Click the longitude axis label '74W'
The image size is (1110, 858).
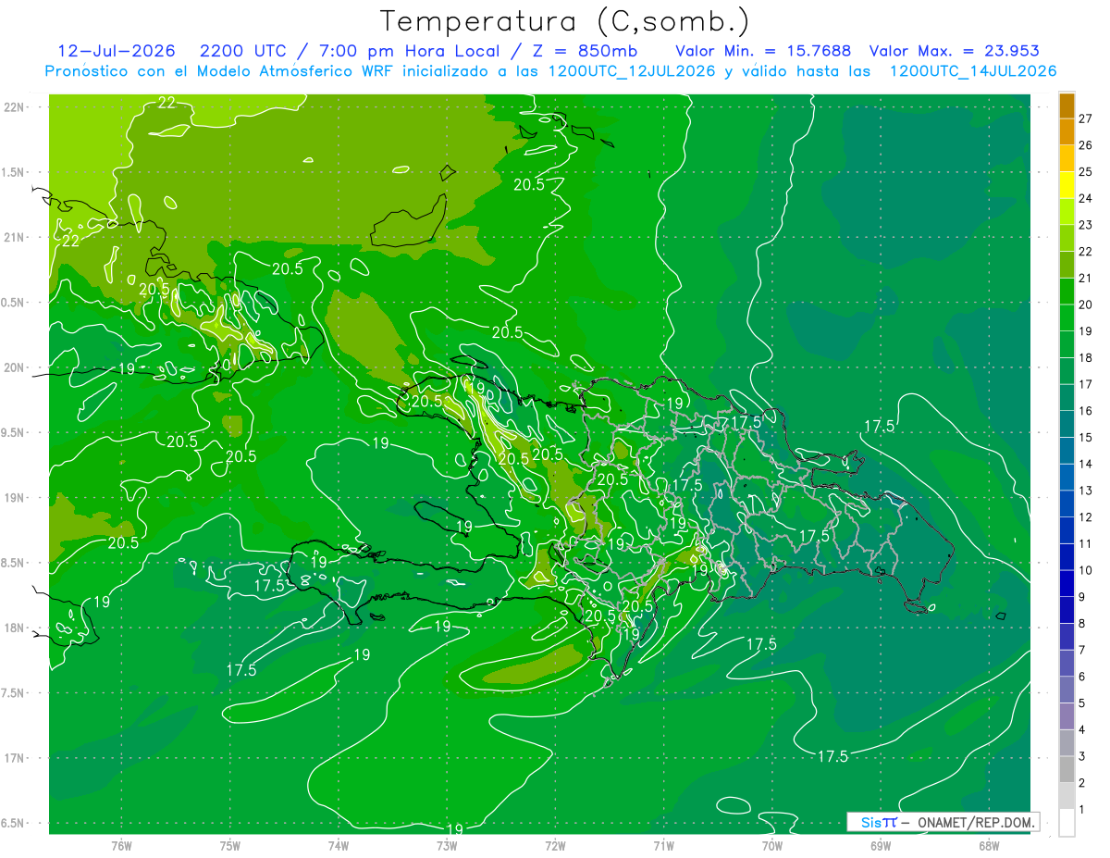[x=339, y=845]
